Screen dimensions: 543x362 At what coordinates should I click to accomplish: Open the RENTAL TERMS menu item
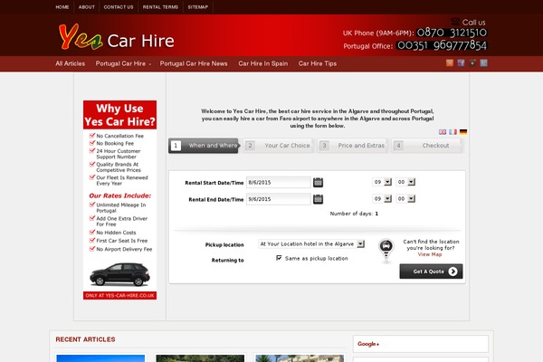point(160,7)
